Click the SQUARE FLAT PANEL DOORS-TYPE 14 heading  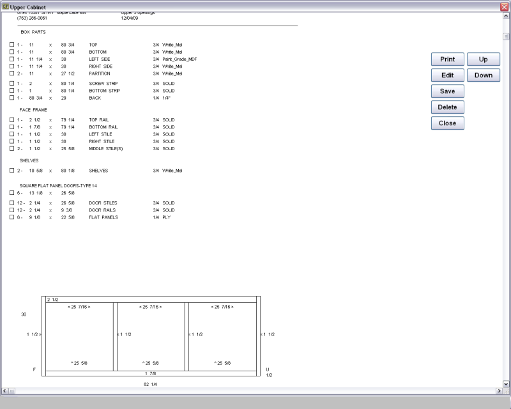(x=58, y=185)
